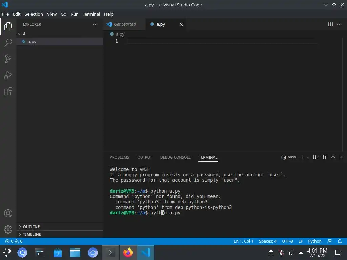Open clipboard tray icon
Viewport: 347px width, 260px height.
click(x=271, y=253)
